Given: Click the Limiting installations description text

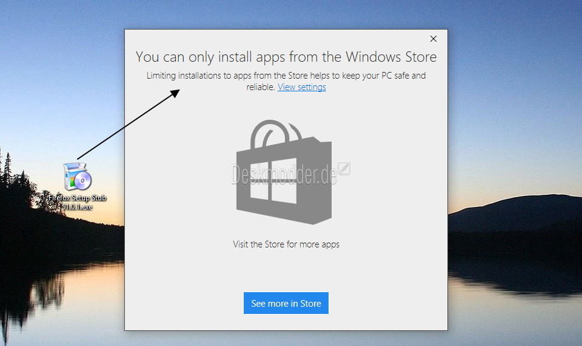Looking at the screenshot, I should point(286,81).
